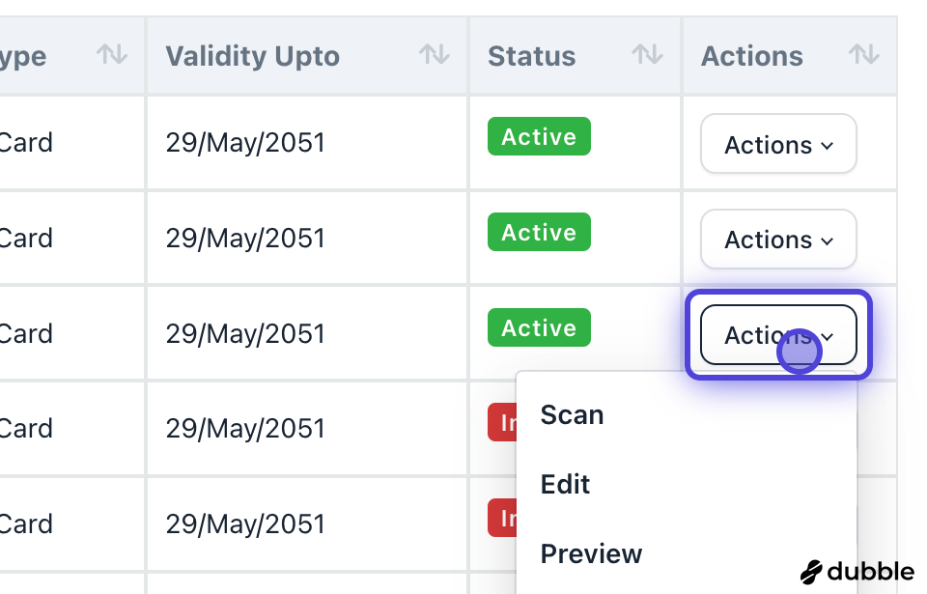The width and height of the screenshot is (927, 594).
Task: Choose Scan from the Actions menu
Action: [573, 415]
